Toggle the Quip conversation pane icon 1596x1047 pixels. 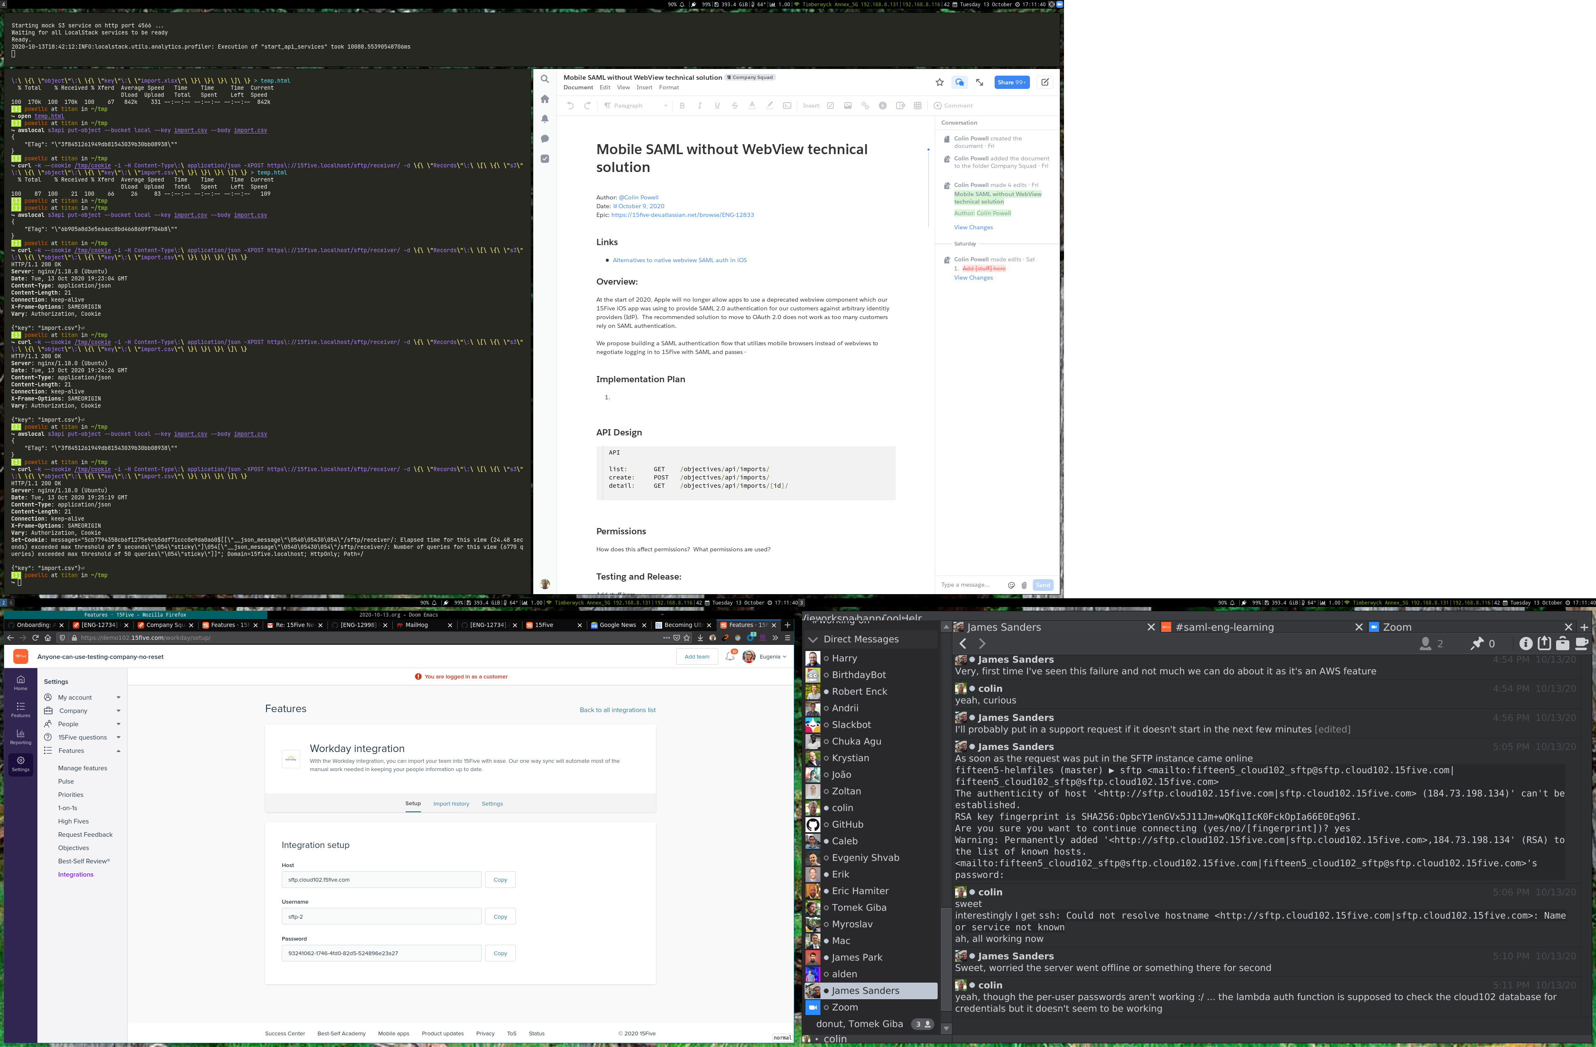tap(960, 82)
